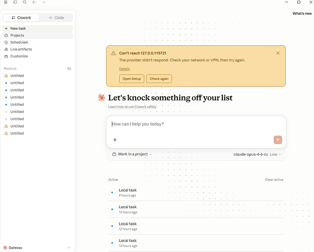Click the send arrow button

[x=278, y=140]
